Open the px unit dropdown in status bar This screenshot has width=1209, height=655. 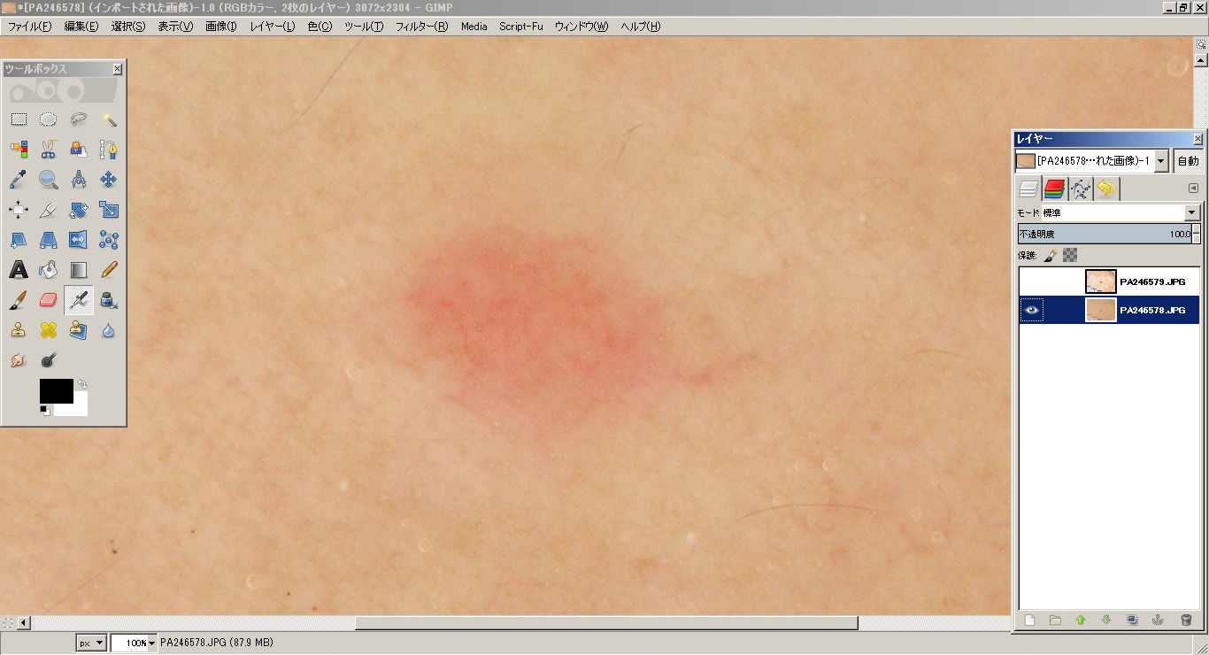click(x=91, y=643)
